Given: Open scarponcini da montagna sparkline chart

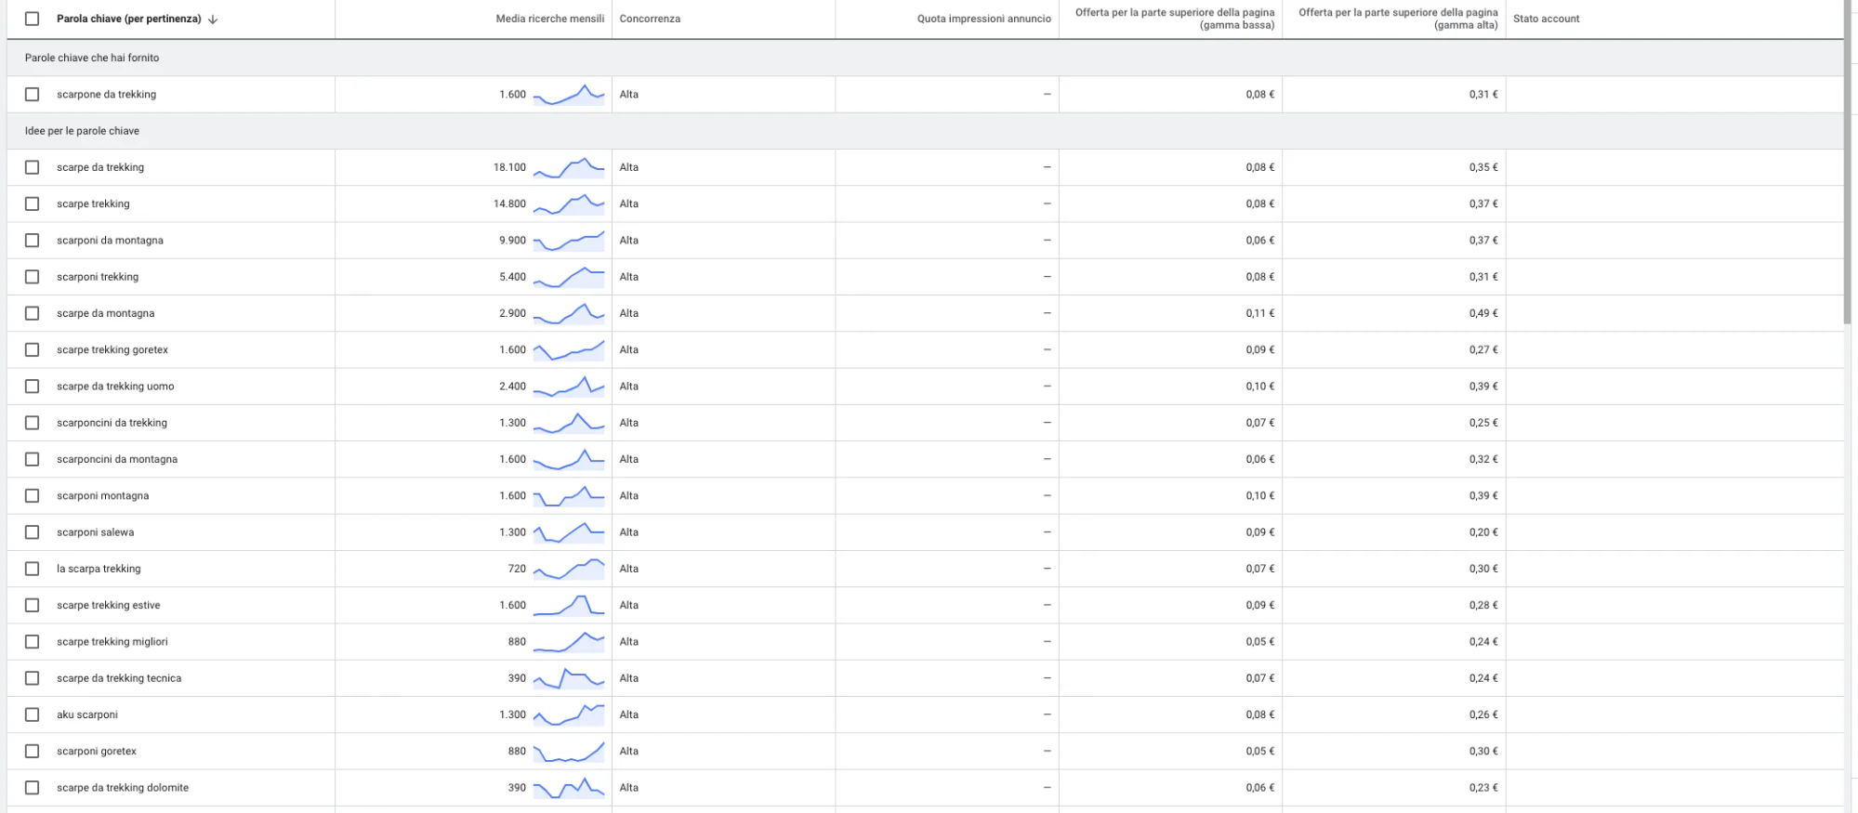Looking at the screenshot, I should tap(569, 459).
